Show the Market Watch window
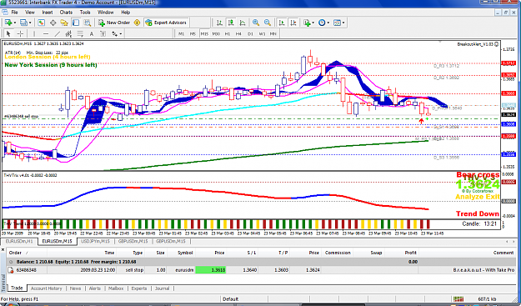 point(41,23)
